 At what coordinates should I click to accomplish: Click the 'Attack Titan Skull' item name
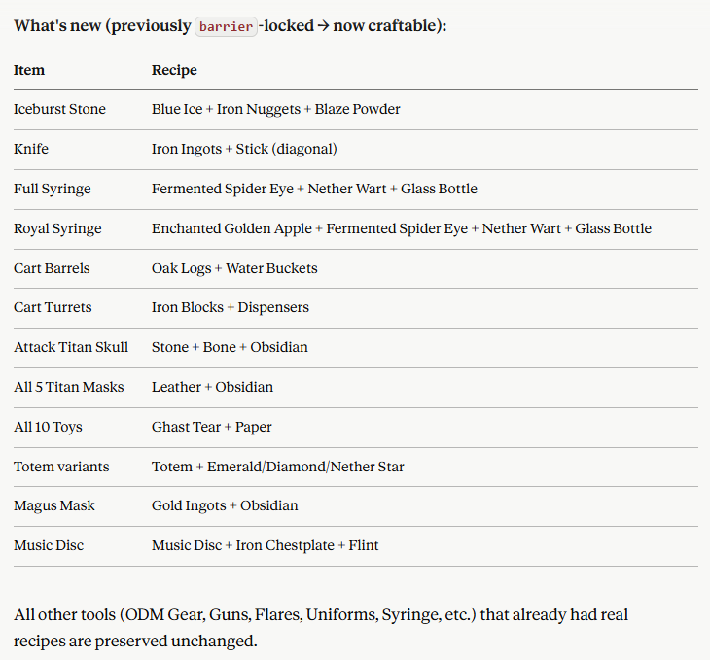point(71,347)
